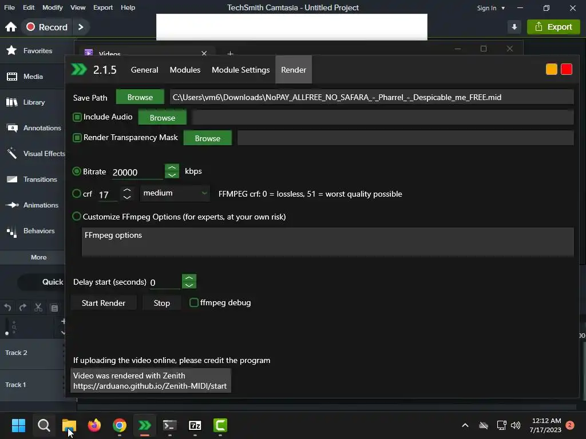
Task: Open the Library books icon
Action: click(x=12, y=102)
